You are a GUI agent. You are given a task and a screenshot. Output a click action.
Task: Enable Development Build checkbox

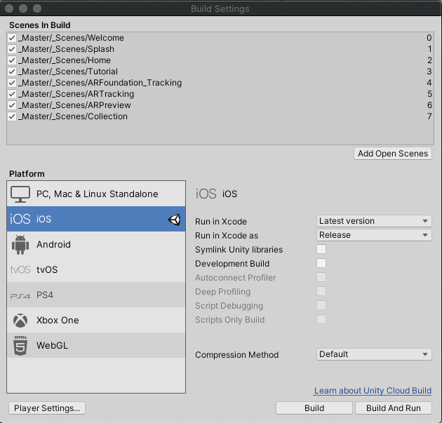321,263
